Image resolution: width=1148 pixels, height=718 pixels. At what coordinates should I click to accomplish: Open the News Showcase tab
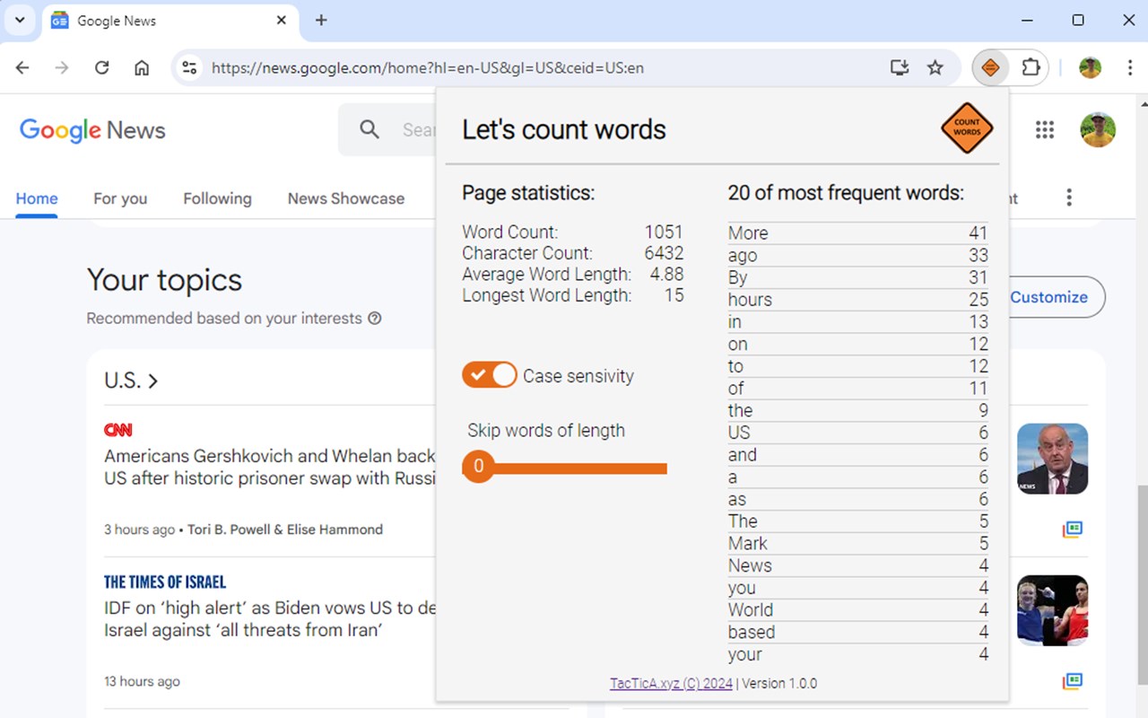(346, 198)
